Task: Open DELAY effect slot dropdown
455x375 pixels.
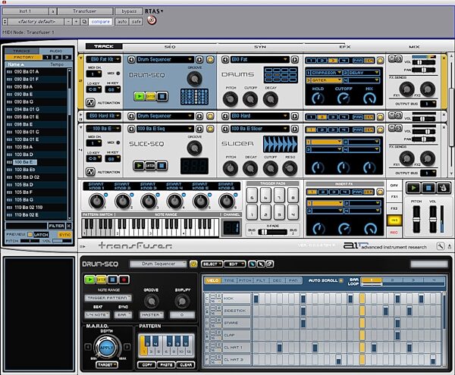Action: point(361,73)
